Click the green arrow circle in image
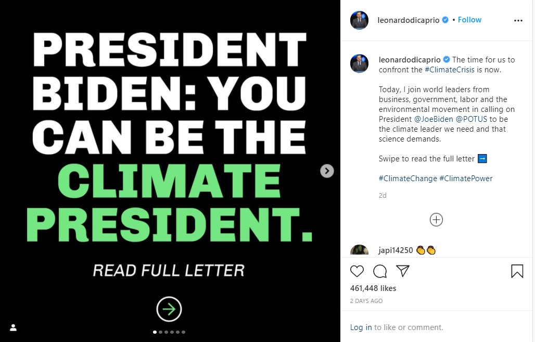535x342 pixels. click(x=169, y=309)
